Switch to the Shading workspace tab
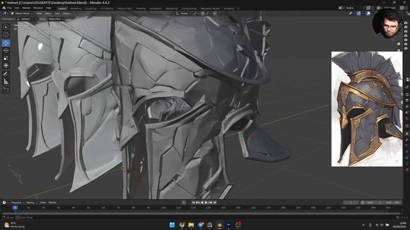Screen dimensions: 410x230 click(x=141, y=8)
